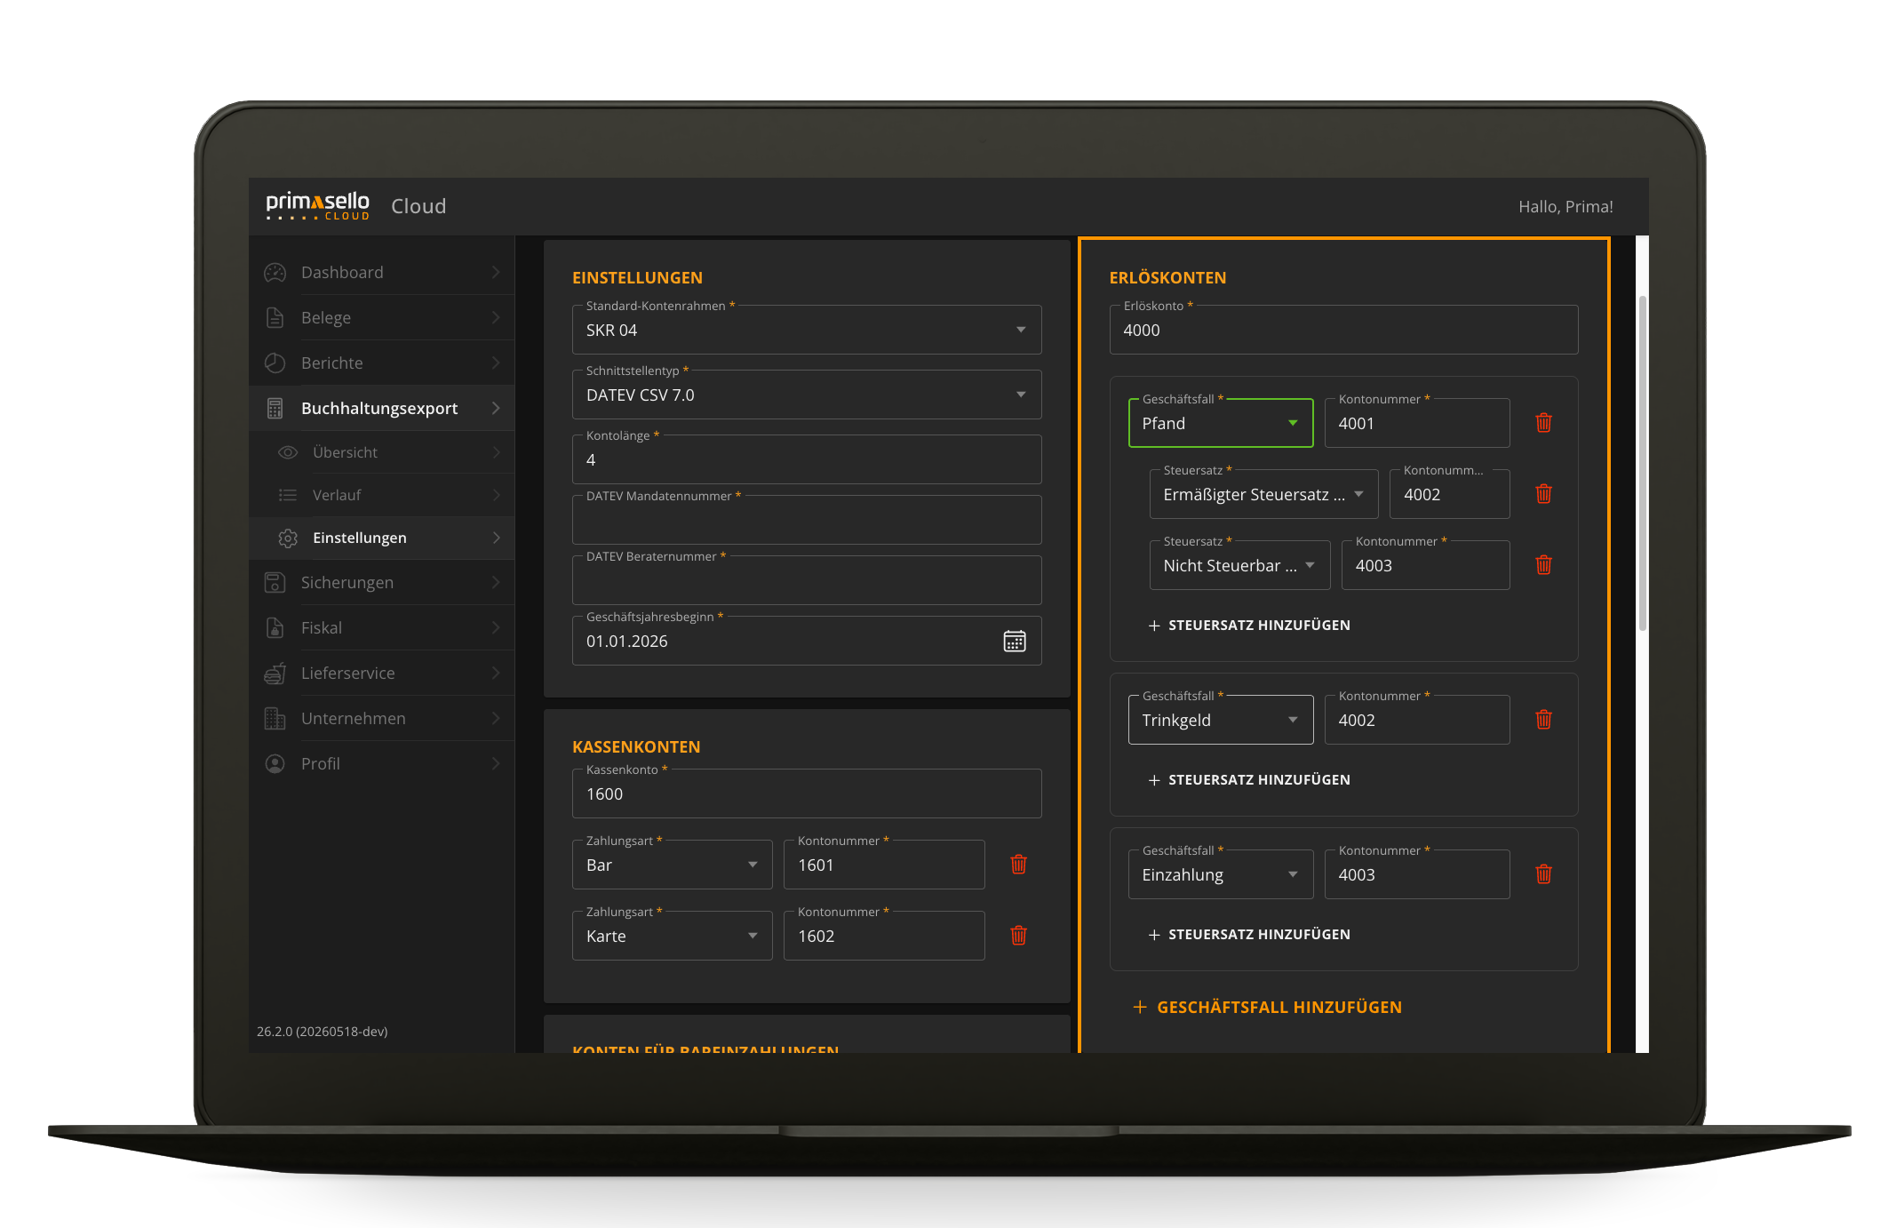Click the Einstellungen gear icon
Viewport: 1904px width, 1228px height.
(x=288, y=538)
